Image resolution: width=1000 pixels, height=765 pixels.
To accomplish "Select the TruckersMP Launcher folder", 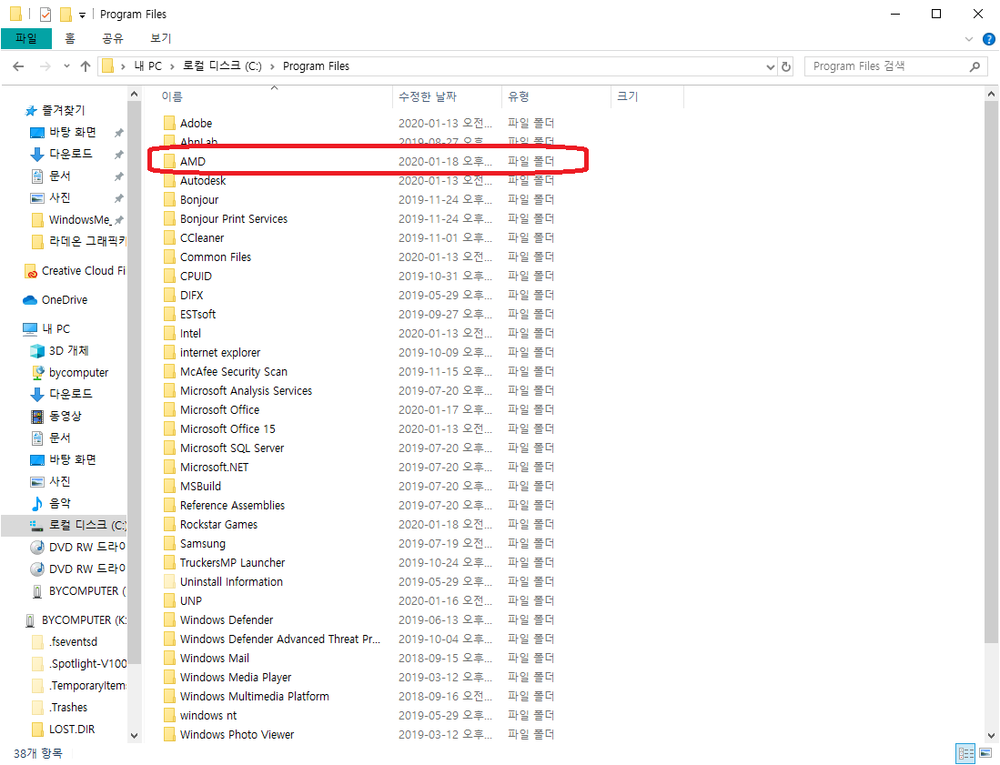I will (x=232, y=563).
